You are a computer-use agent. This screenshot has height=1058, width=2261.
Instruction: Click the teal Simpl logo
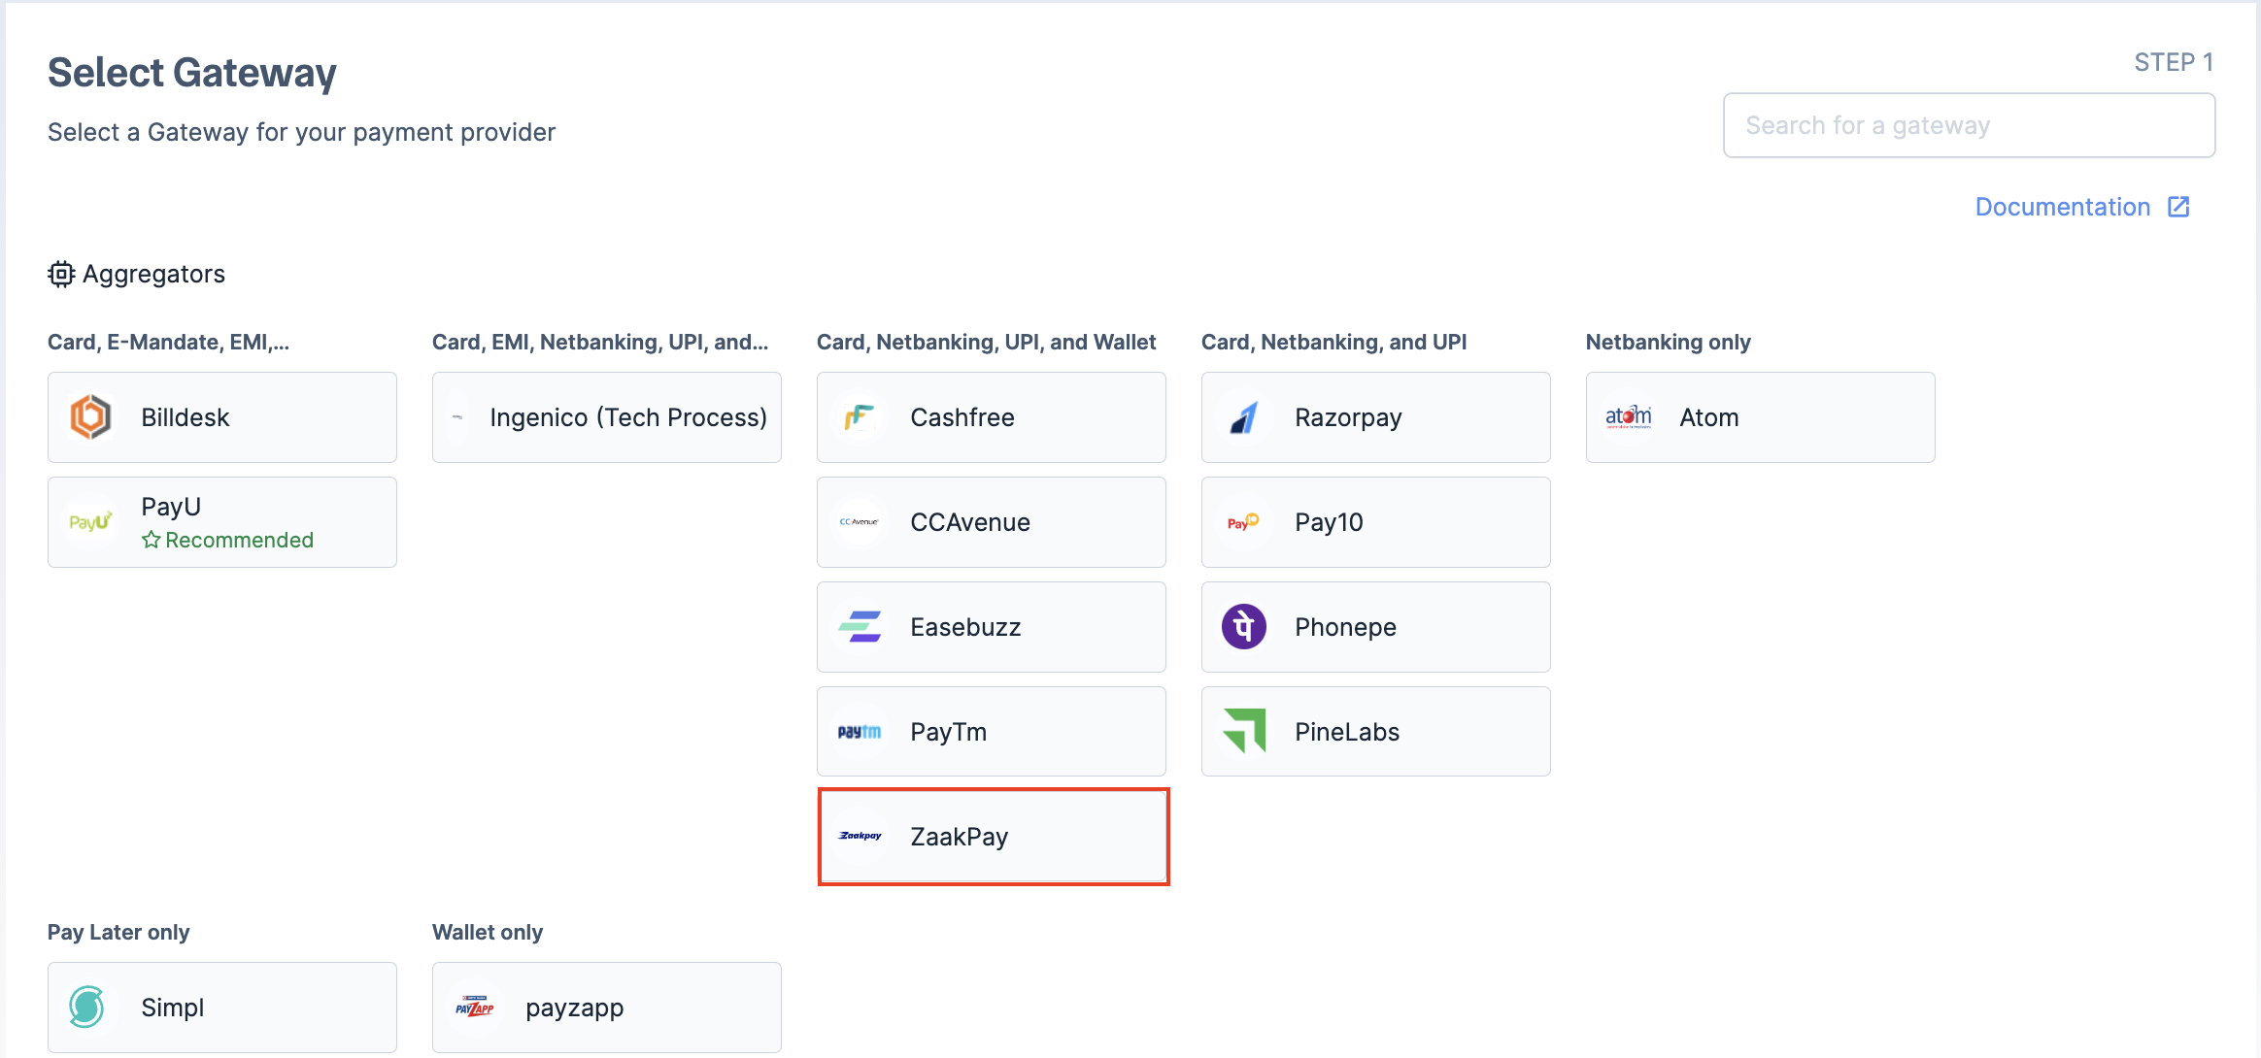(x=86, y=1008)
